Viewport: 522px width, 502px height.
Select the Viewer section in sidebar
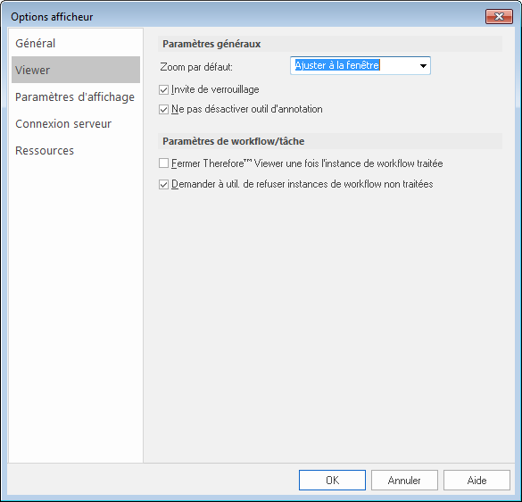pos(76,70)
